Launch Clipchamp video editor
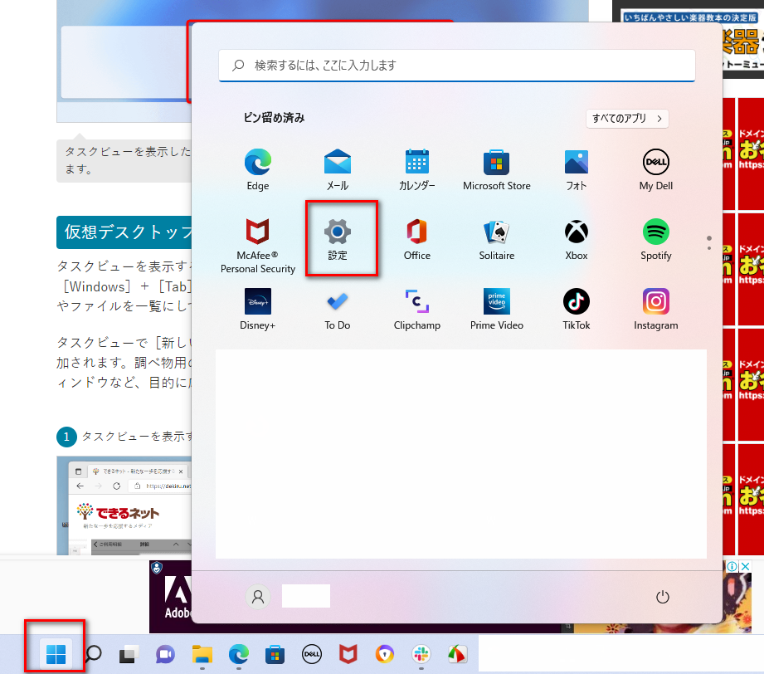 coord(417,310)
